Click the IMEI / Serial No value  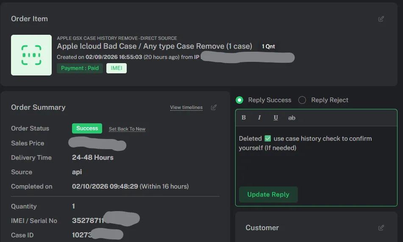88,221
